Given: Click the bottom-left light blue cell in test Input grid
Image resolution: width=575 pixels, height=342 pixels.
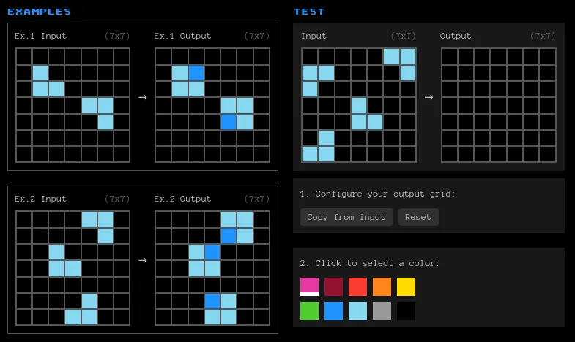Looking at the screenshot, I should (x=311, y=154).
